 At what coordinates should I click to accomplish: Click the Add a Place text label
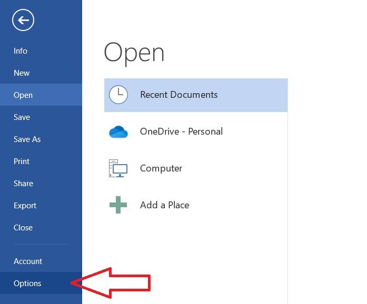[x=164, y=205]
